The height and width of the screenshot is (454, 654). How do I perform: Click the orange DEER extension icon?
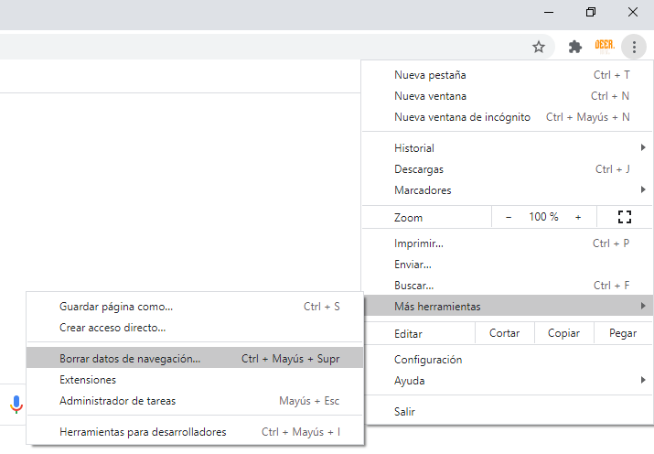(x=605, y=47)
